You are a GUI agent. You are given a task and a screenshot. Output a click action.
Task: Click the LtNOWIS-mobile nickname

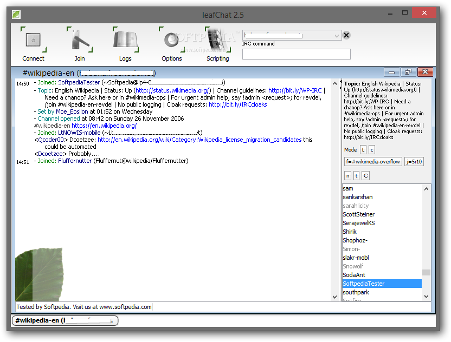79,133
